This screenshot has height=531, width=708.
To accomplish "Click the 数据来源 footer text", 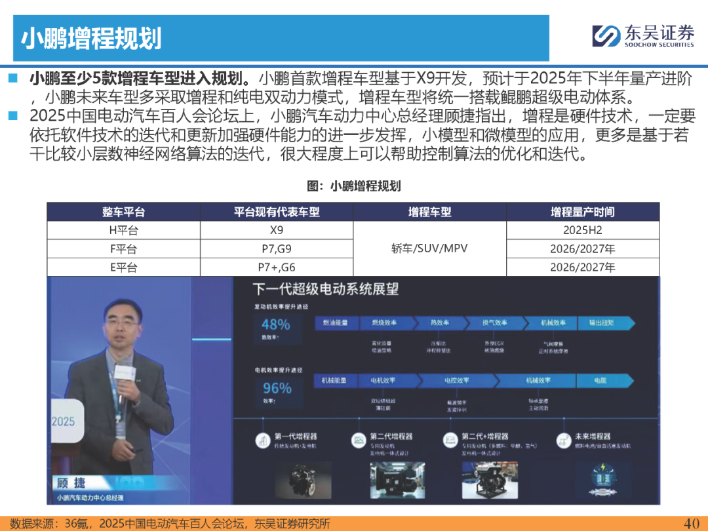I will coord(170,523).
